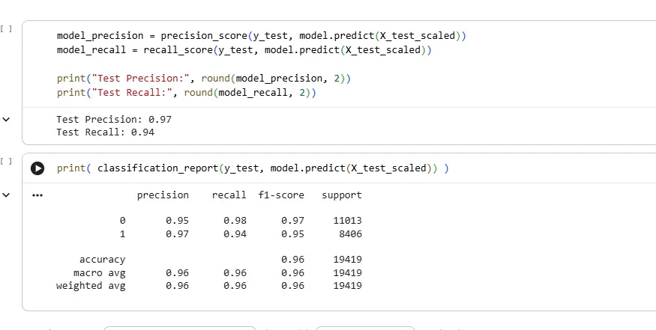Place cursor in the model_precision assignment line
656x330 pixels.
(x=265, y=36)
